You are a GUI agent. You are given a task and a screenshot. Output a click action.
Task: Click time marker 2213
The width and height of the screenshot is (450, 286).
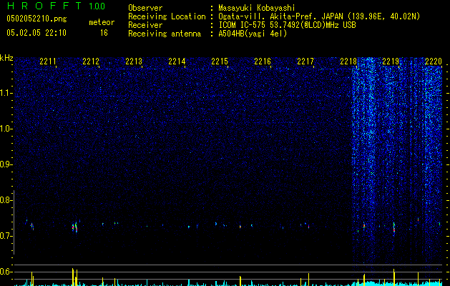(x=134, y=61)
